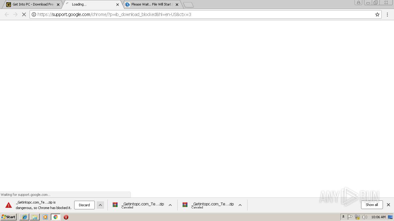Viewport: 394px width, 221px height.
Task: Open the volume speaker icon
Action: 365,217
